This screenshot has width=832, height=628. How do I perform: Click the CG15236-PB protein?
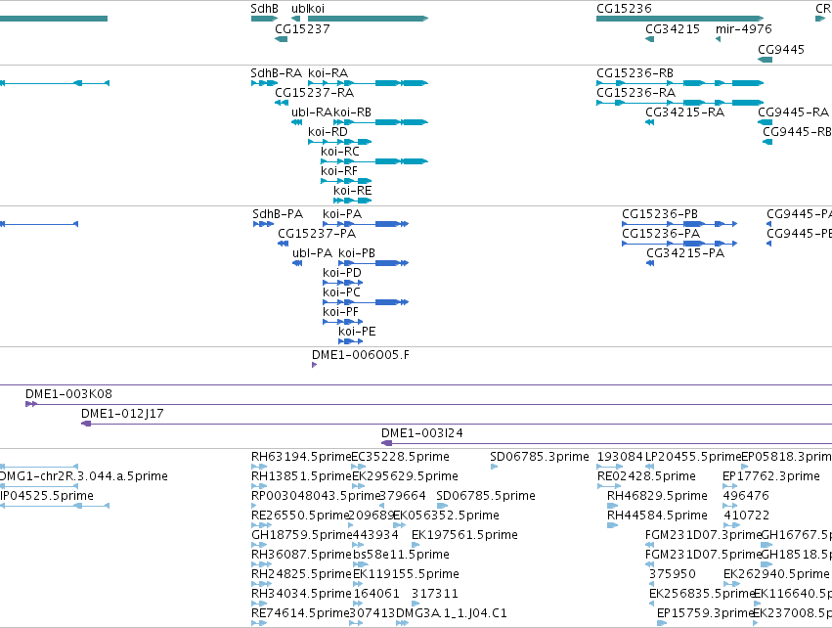click(x=679, y=224)
